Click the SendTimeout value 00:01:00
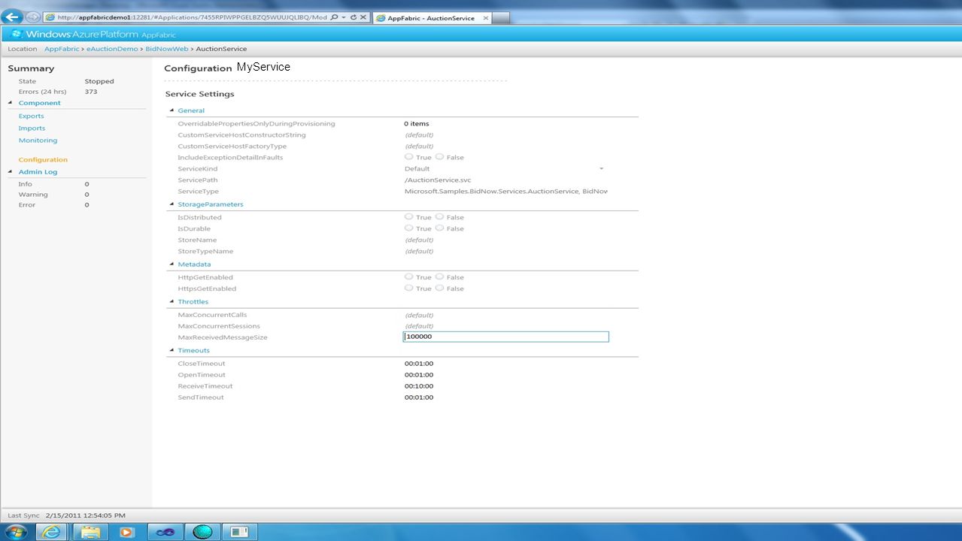 click(419, 397)
